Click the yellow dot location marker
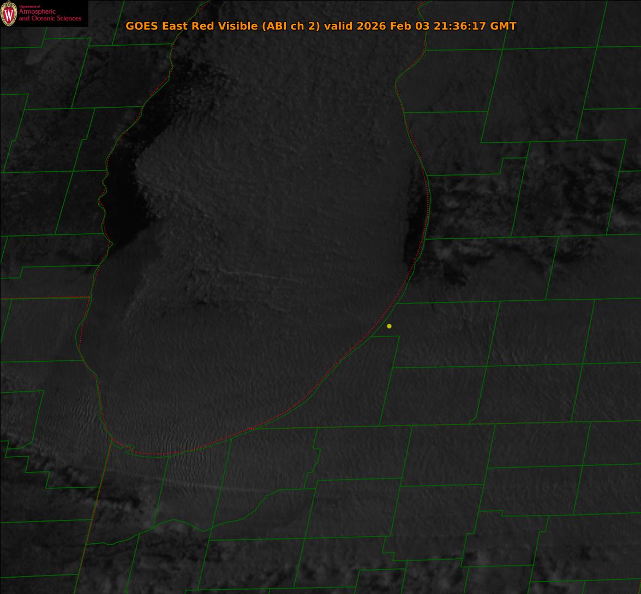 389,326
